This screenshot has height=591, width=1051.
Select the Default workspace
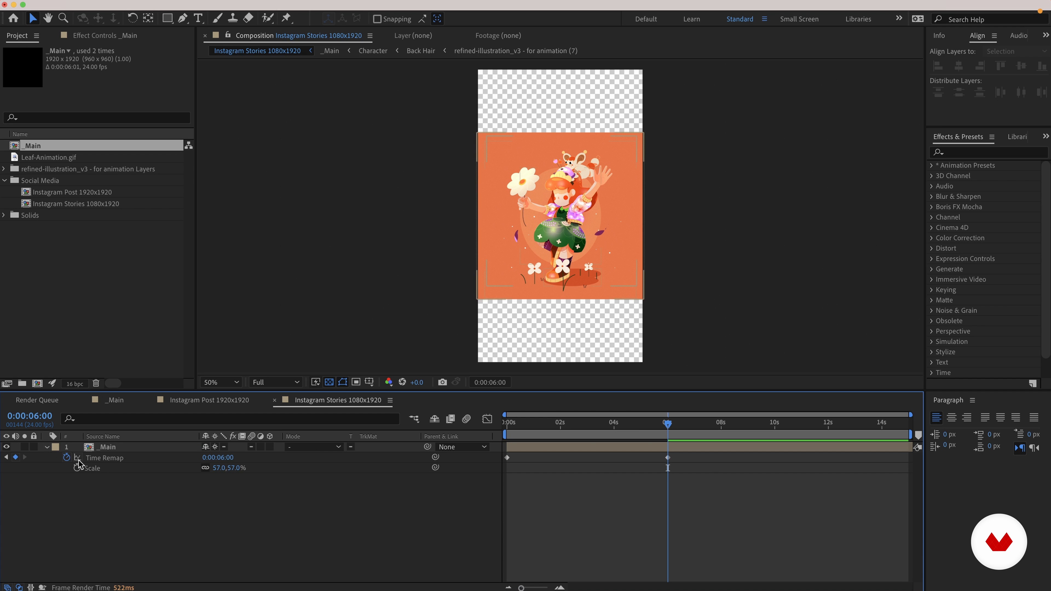tap(646, 19)
